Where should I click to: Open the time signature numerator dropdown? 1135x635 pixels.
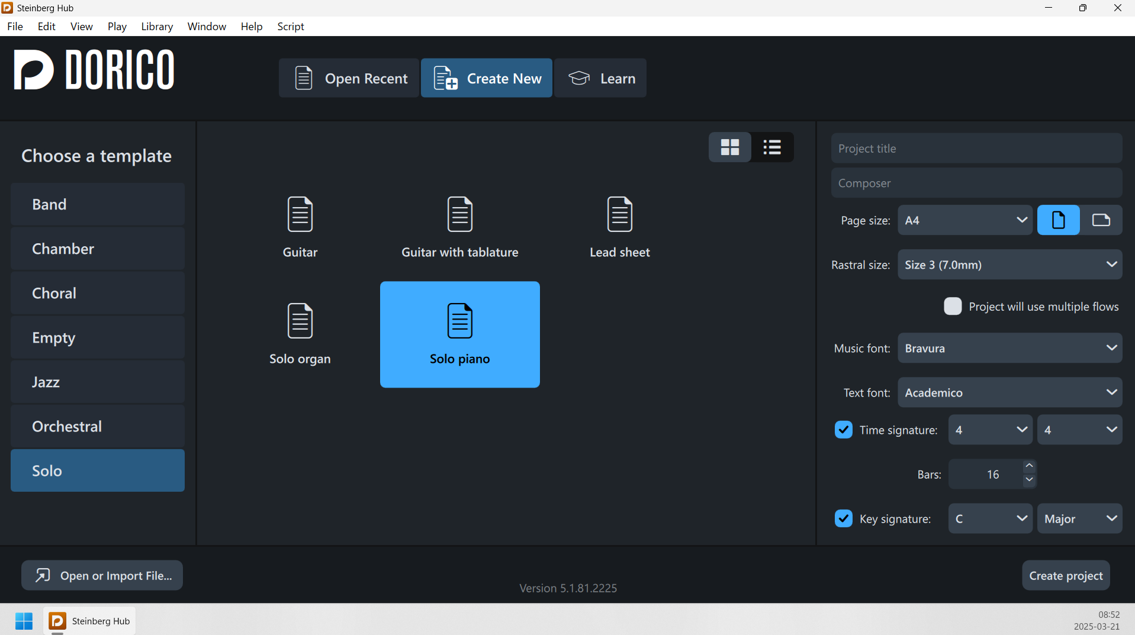pos(991,430)
